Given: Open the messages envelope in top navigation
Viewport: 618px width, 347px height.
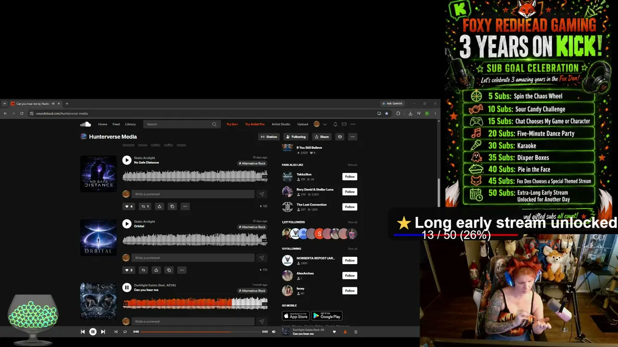Looking at the screenshot, I should point(344,124).
